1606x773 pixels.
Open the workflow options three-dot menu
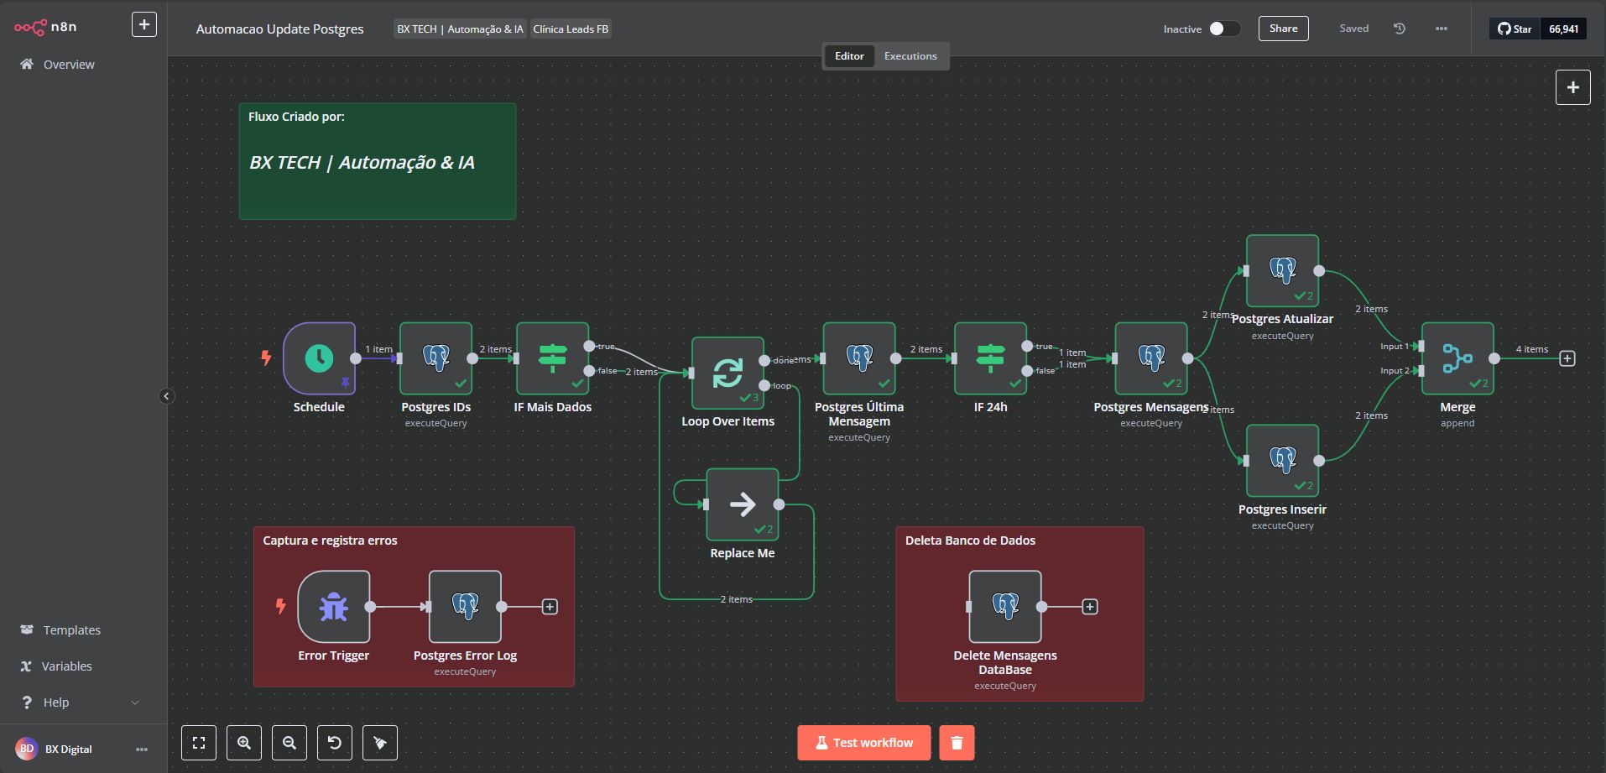tap(1442, 29)
